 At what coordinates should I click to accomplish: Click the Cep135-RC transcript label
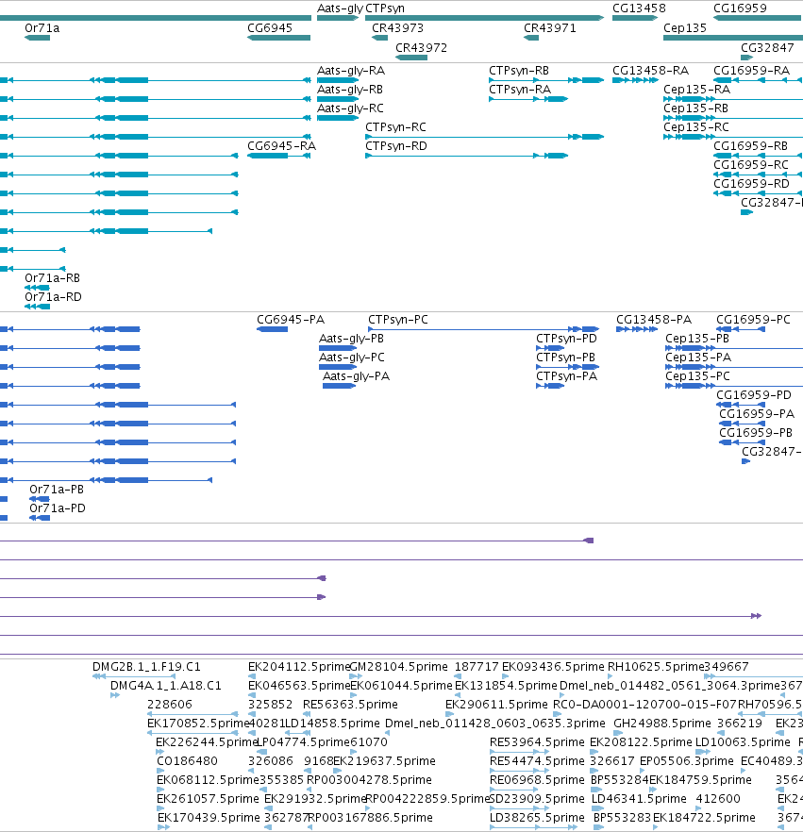point(696,127)
